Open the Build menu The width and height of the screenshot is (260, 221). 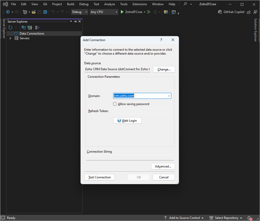70,4
